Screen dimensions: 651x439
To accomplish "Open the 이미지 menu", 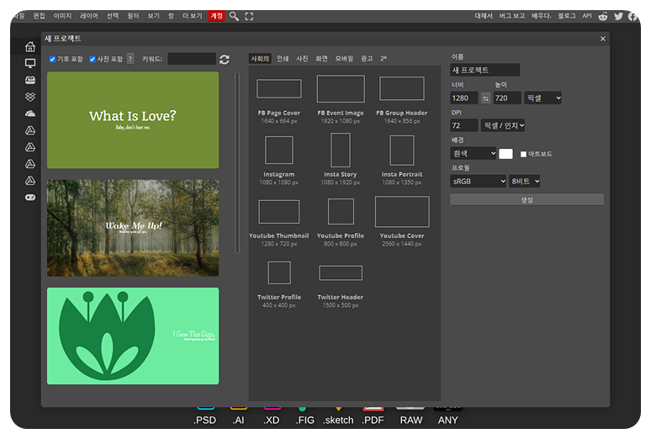I will click(x=62, y=16).
